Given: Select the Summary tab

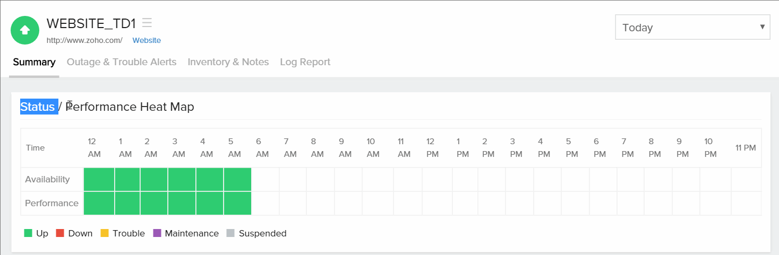Looking at the screenshot, I should point(34,62).
